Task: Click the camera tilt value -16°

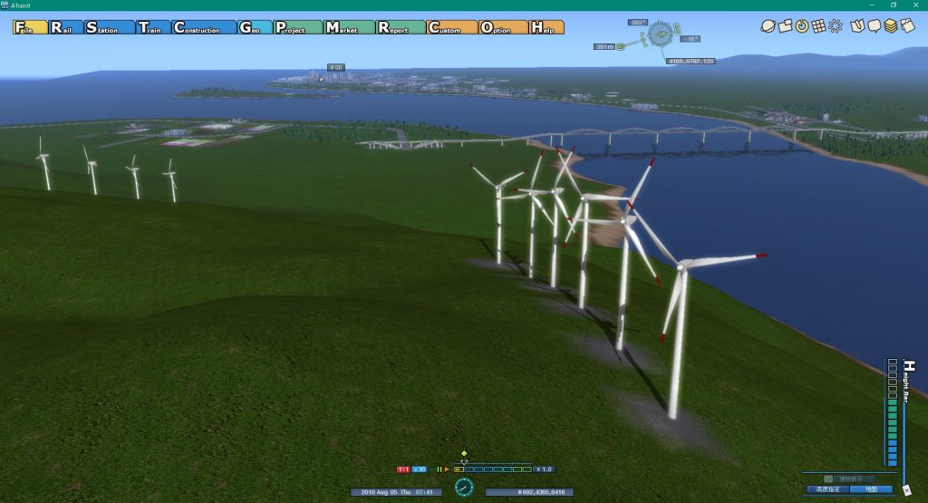Action: click(690, 39)
